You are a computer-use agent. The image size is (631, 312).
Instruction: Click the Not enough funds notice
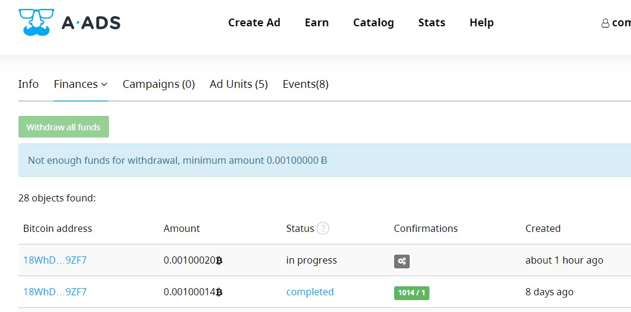click(178, 160)
